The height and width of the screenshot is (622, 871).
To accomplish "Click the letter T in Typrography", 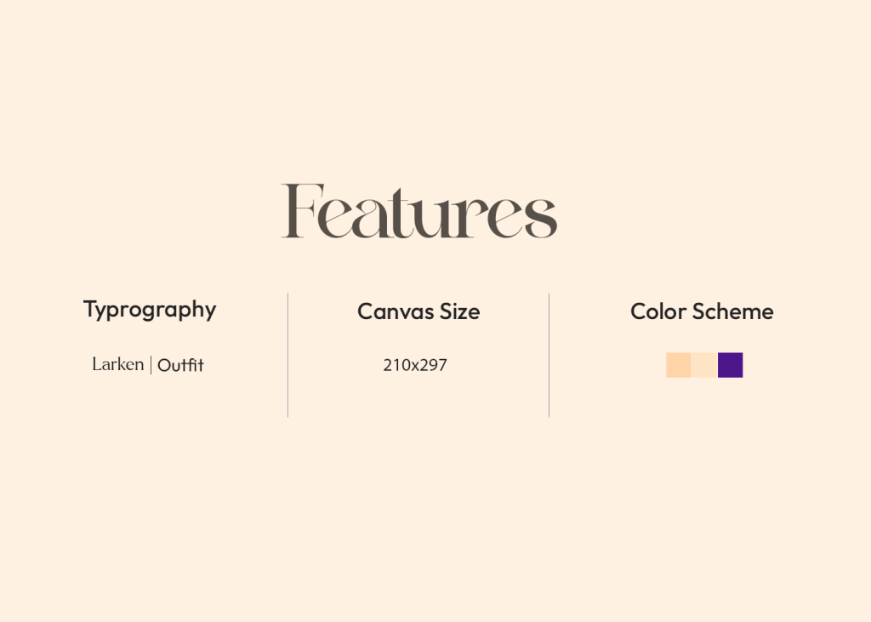I will tap(90, 308).
